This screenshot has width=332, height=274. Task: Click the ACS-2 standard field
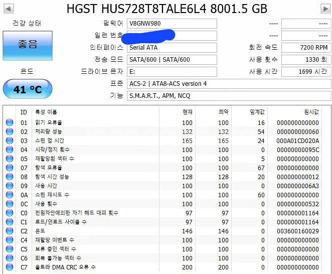pyautogui.click(x=229, y=84)
